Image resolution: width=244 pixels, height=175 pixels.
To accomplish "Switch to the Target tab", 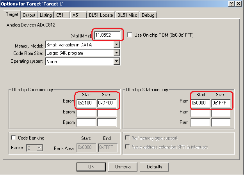I will 12,14.
